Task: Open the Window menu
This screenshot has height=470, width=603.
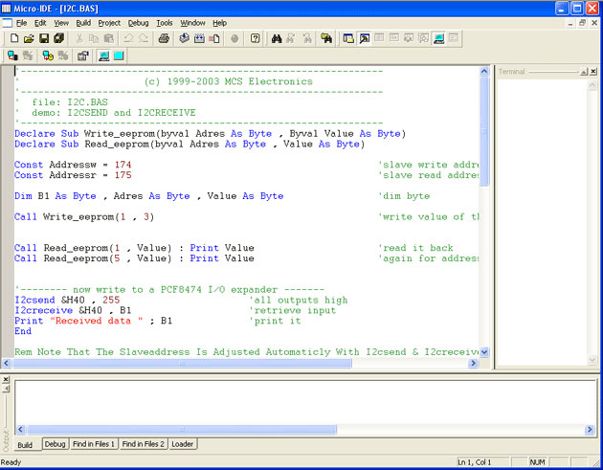Action: 192,23
